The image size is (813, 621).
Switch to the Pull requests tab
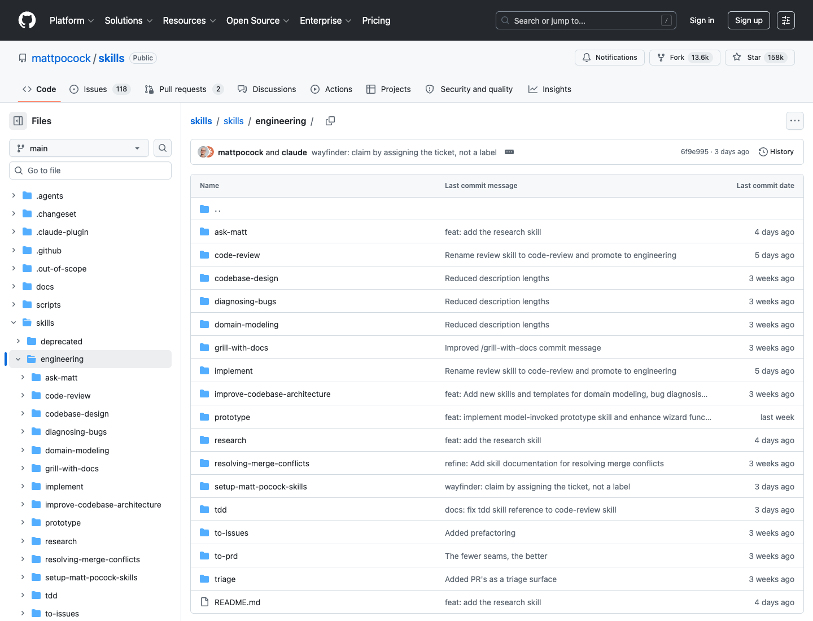[x=184, y=89]
